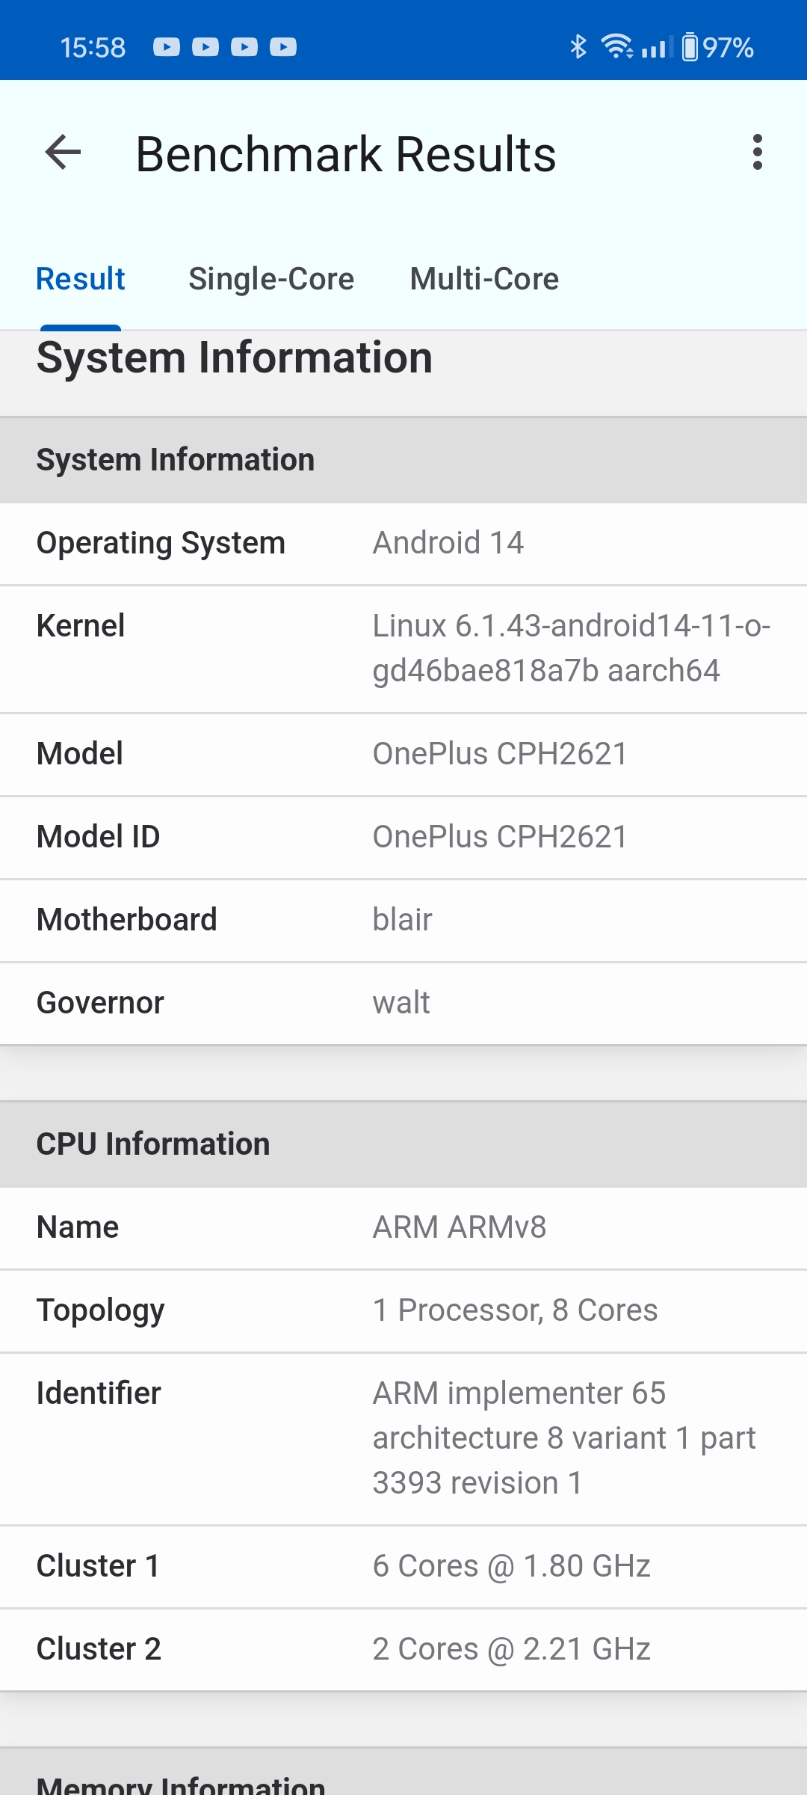
Task: Tap the Model ID row
Action: click(403, 837)
